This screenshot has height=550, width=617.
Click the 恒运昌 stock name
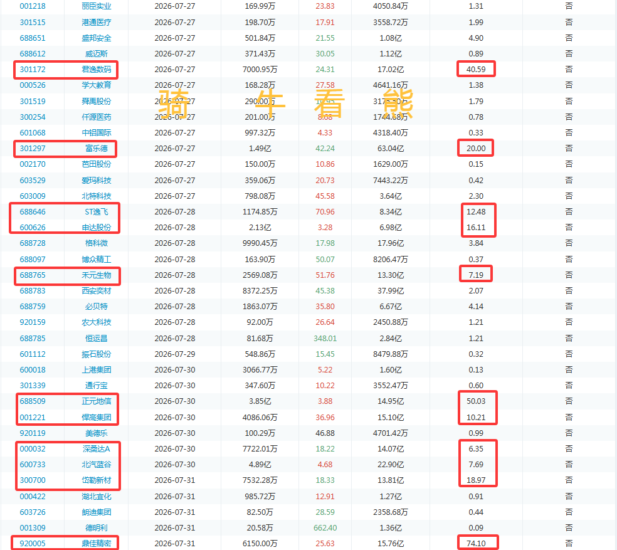click(97, 339)
